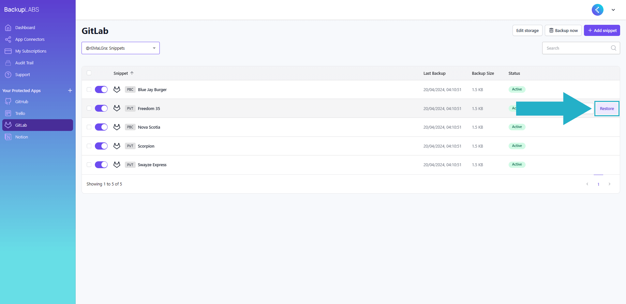The image size is (626, 304).
Task: Click the Trello icon in sidebar
Action: pos(8,114)
